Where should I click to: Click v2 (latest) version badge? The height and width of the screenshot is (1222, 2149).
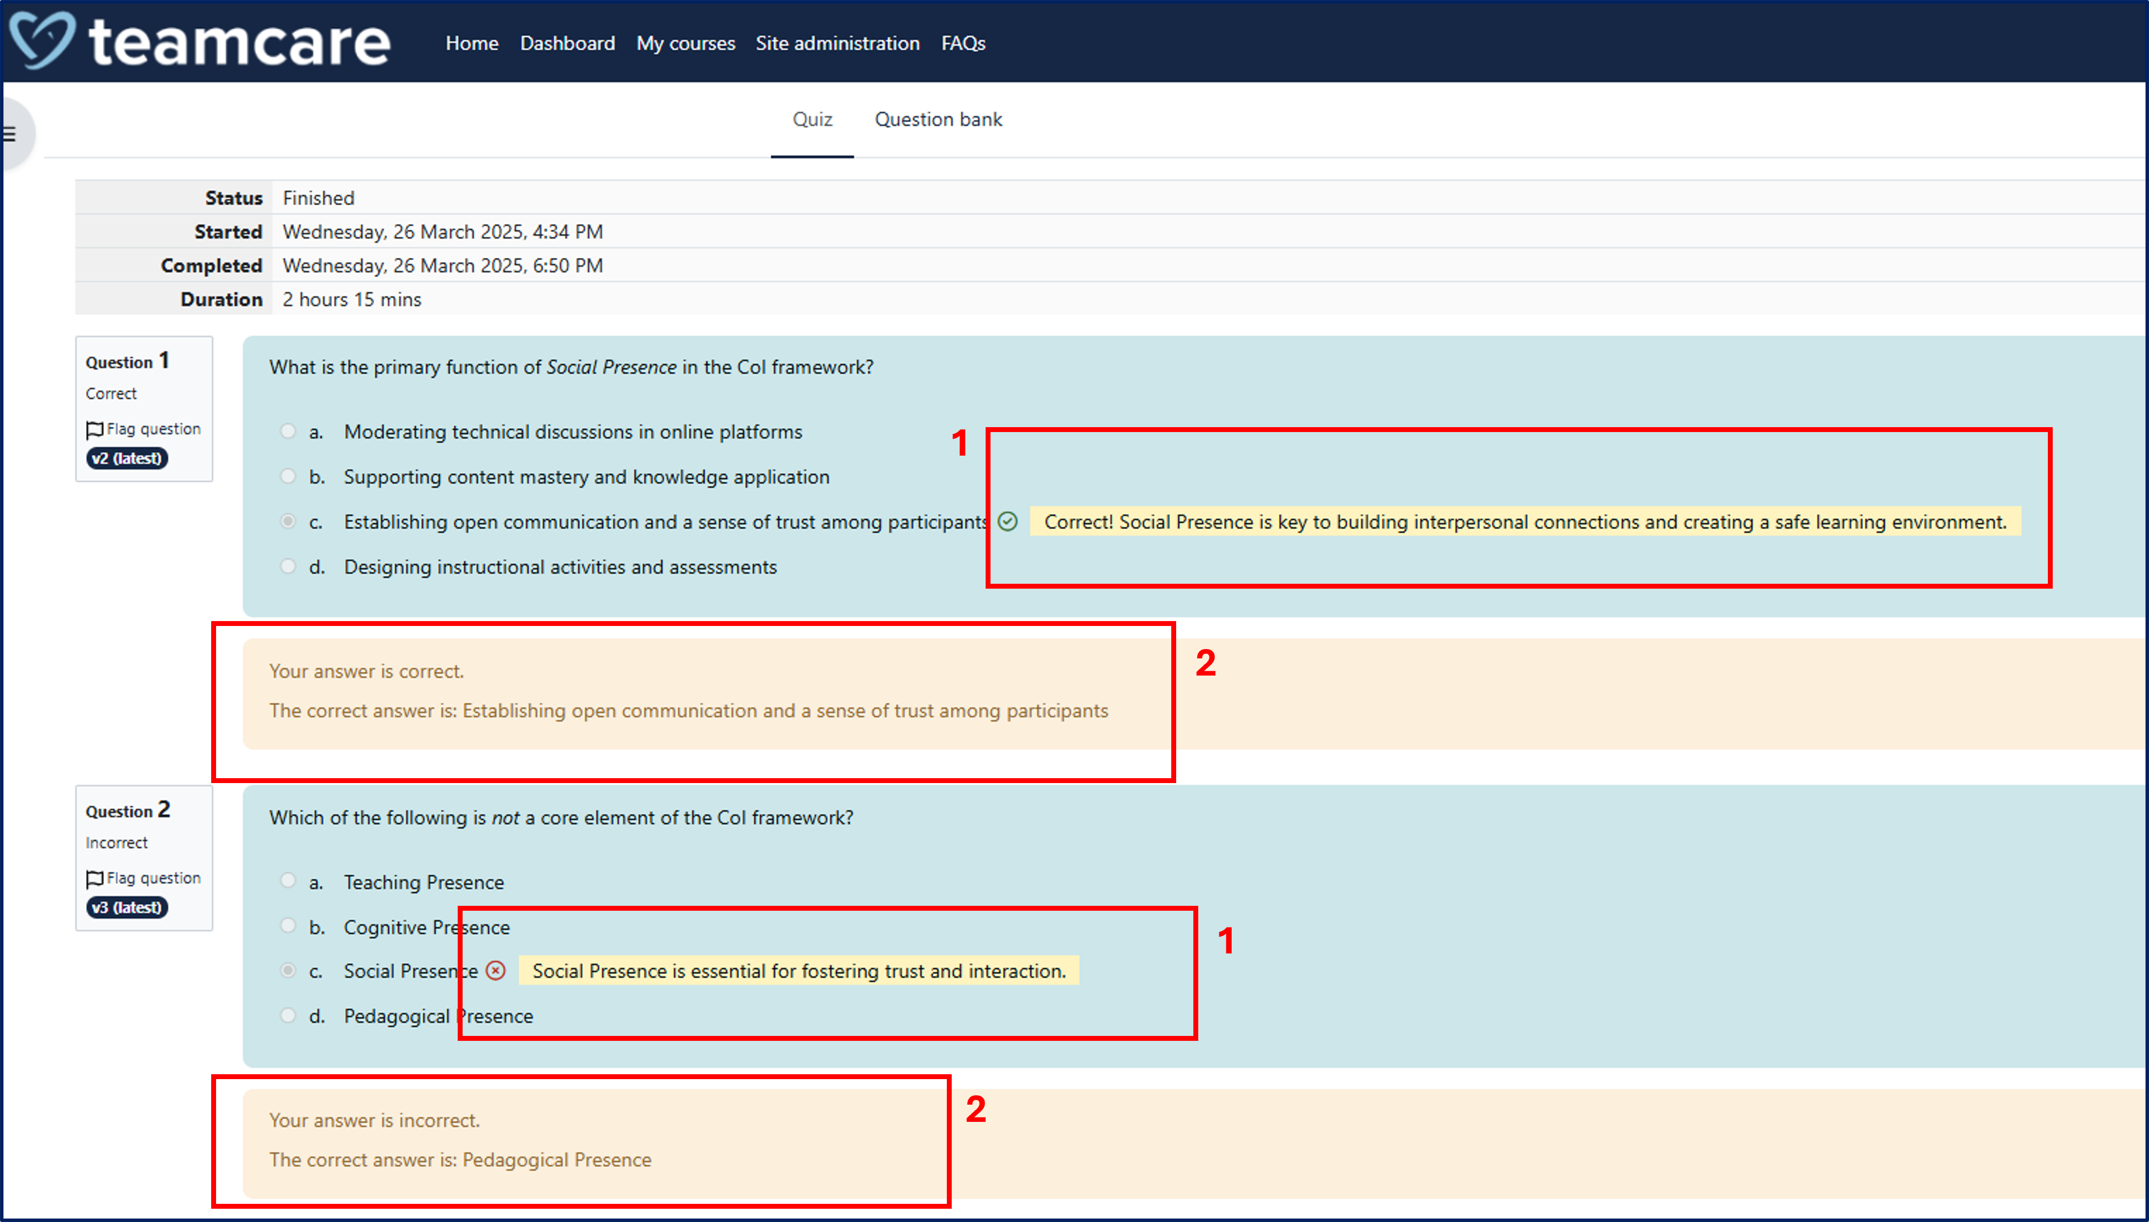tap(127, 458)
